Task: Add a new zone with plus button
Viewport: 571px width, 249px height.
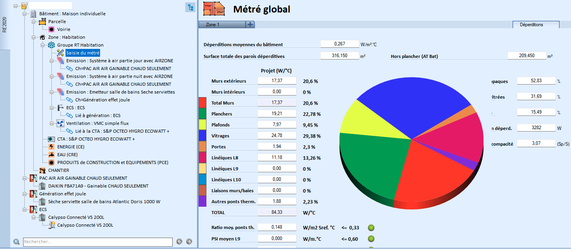Action: coord(250,25)
